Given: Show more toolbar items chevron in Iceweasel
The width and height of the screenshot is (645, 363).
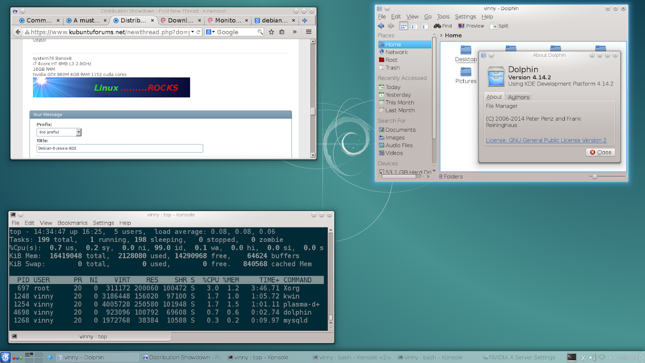Looking at the screenshot, I should pyautogui.click(x=295, y=32).
